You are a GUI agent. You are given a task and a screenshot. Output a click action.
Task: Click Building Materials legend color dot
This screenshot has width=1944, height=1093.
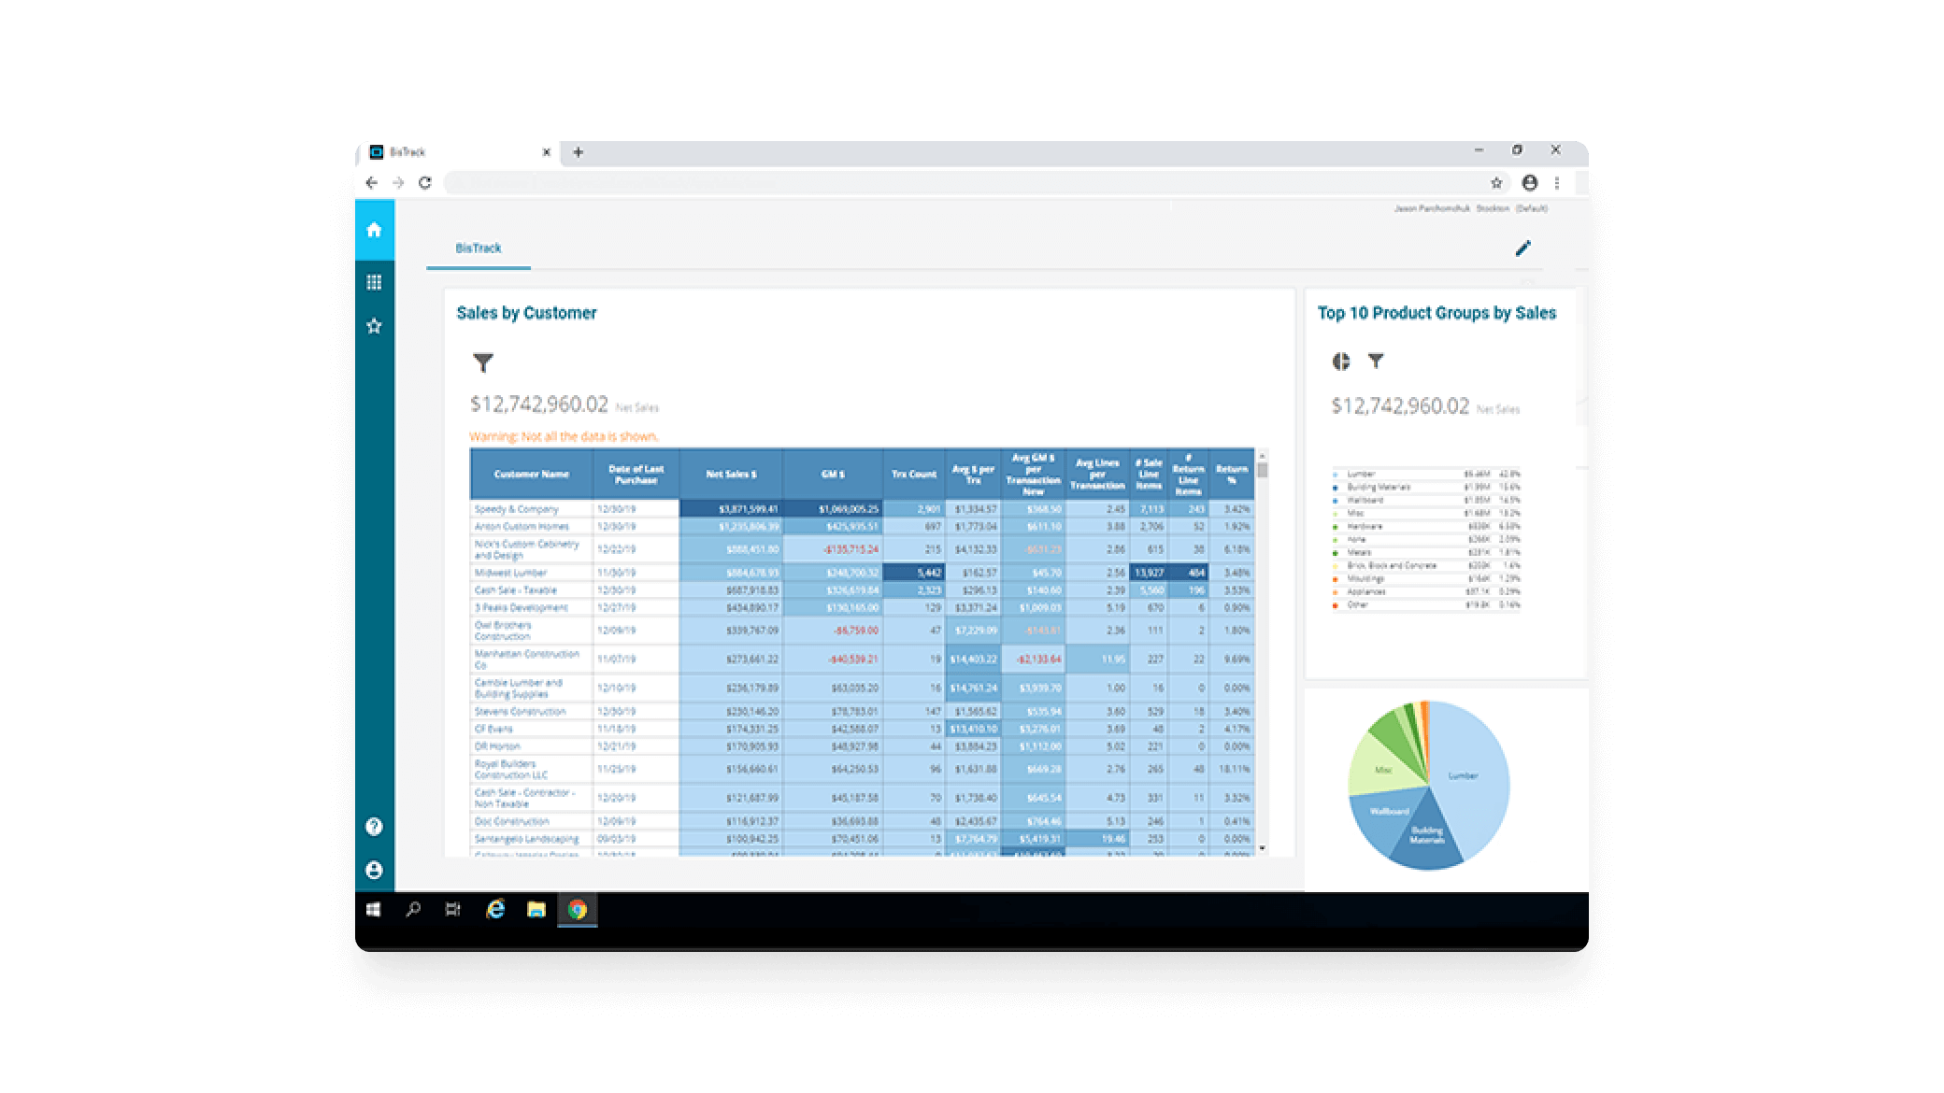(1335, 488)
